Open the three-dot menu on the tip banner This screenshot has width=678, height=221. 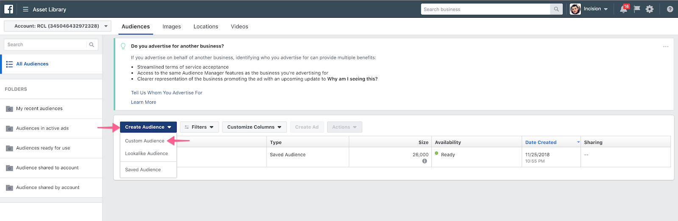[666, 47]
